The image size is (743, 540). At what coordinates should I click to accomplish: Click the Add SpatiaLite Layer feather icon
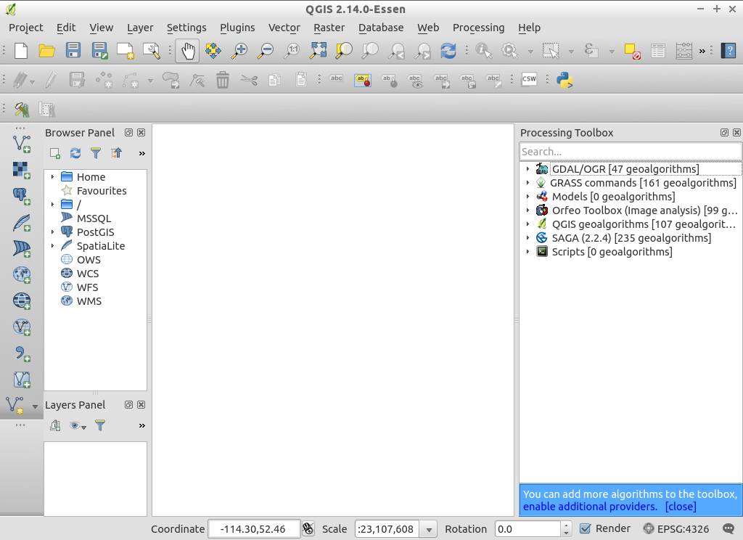[22, 222]
